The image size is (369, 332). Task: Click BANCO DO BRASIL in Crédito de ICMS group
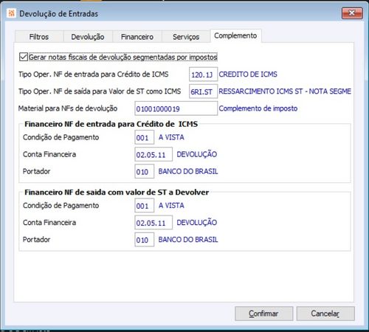(x=188, y=171)
